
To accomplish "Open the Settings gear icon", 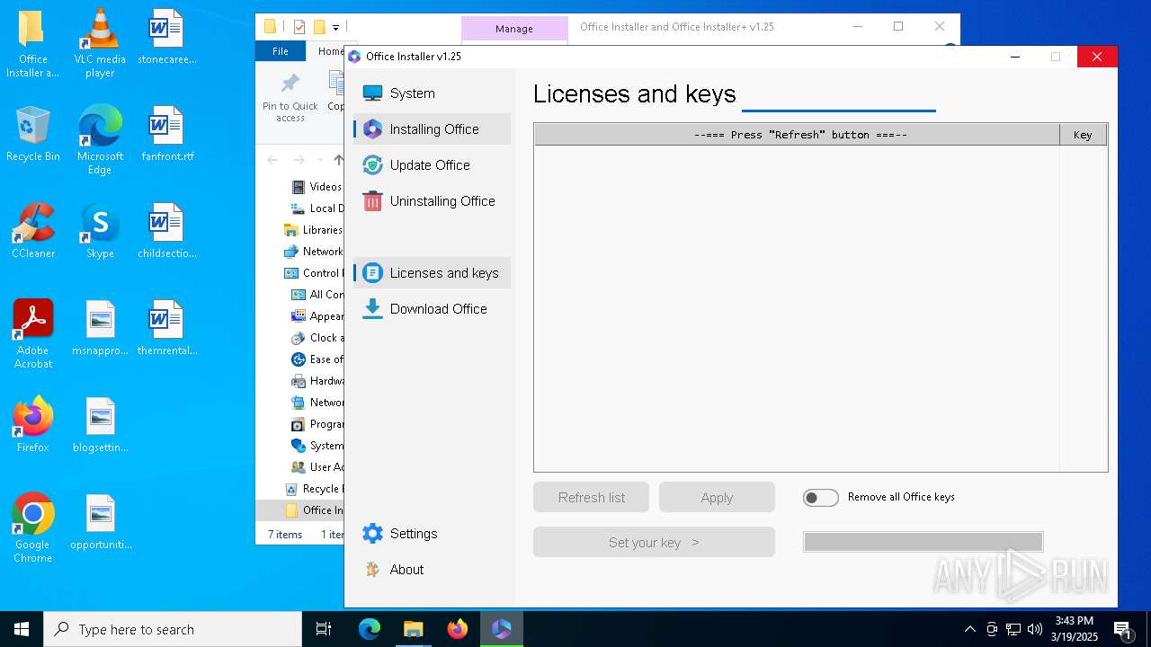I will click(x=372, y=534).
